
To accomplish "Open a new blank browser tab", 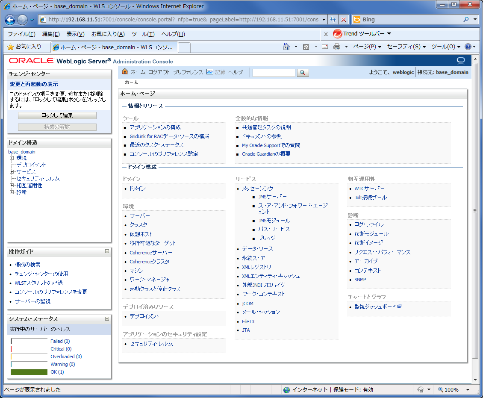I will click(184, 48).
